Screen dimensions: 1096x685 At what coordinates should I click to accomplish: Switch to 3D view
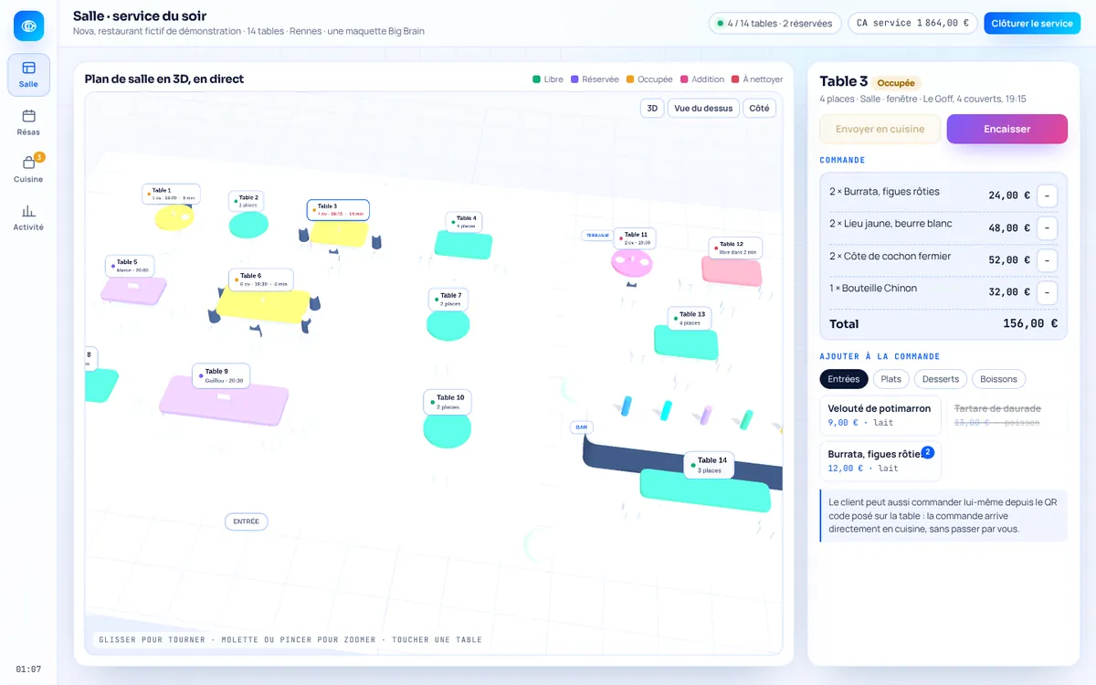pyautogui.click(x=652, y=108)
